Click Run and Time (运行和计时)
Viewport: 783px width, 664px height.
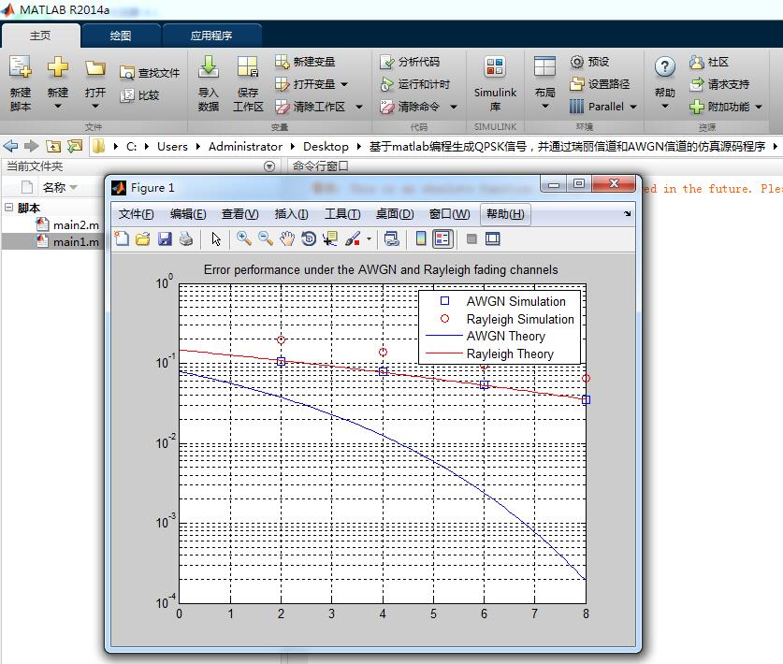click(414, 84)
